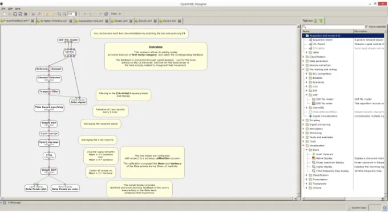The height and width of the screenshot is (212, 389).
Task: Click the blue info icon in status bar
Action: coord(4,202)
